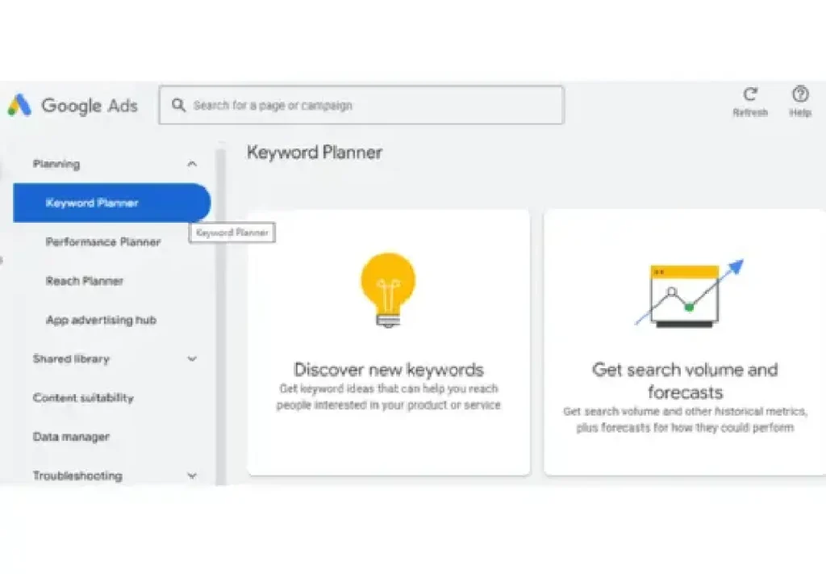Open Data manager
This screenshot has width=826, height=574.
(71, 437)
